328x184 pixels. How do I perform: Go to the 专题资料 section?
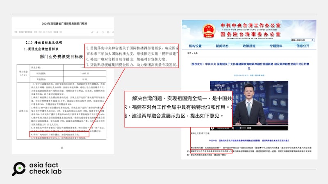276,46
